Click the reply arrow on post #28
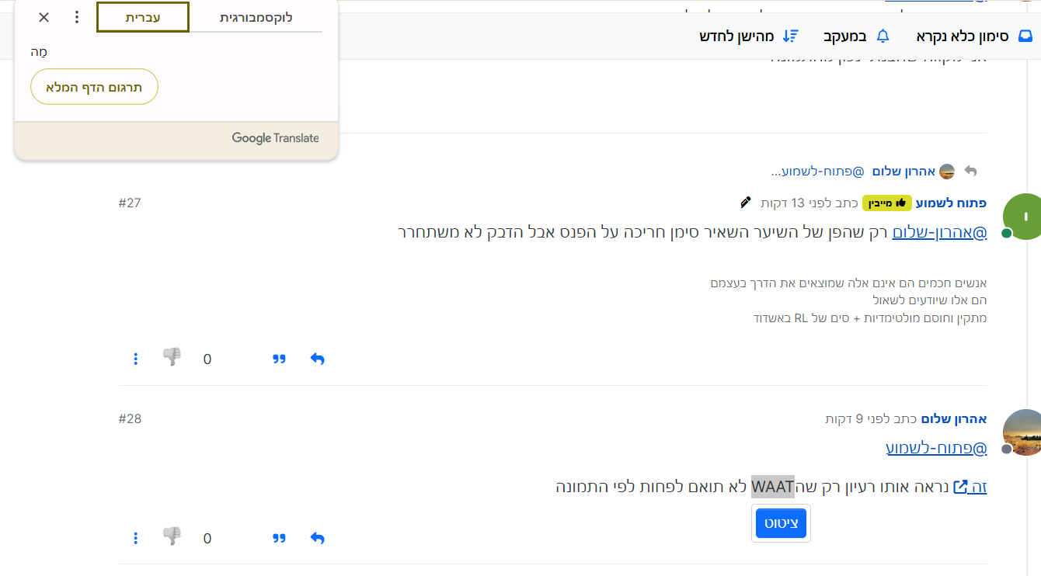 [317, 538]
